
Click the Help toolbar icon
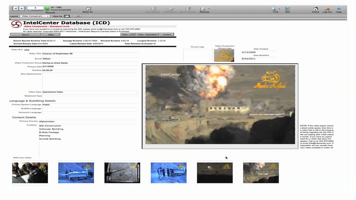339,9
